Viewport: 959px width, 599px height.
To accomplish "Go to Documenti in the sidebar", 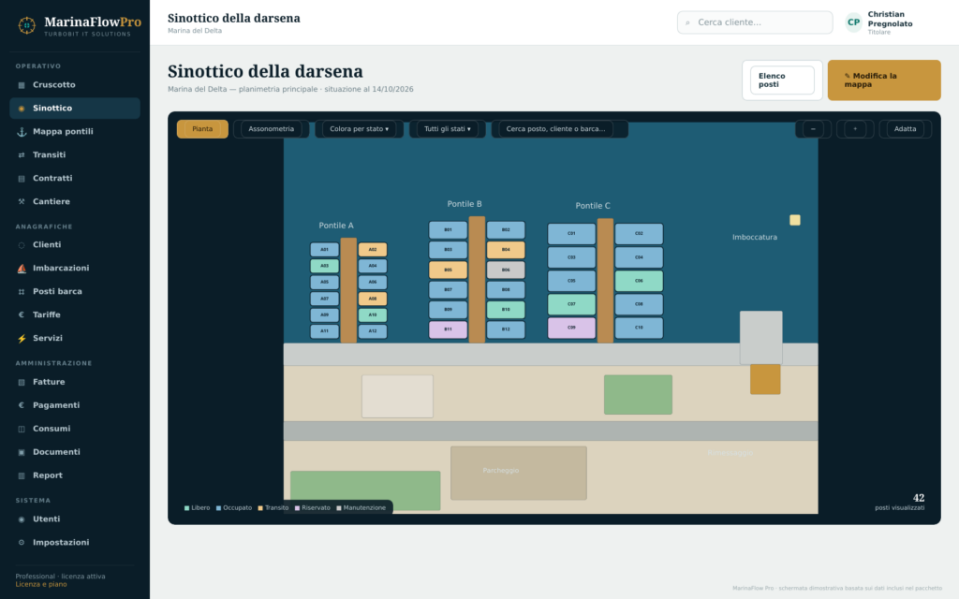I will coord(75,452).
